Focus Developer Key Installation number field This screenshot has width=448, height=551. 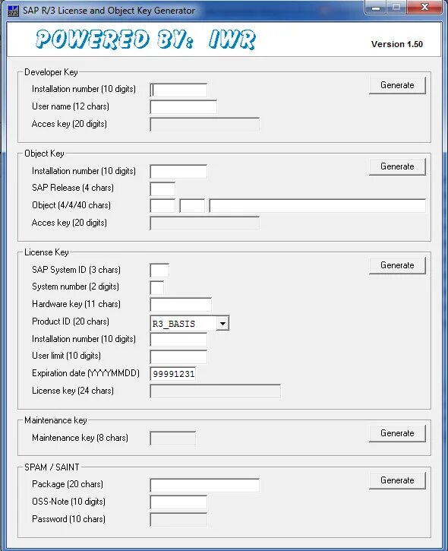point(178,90)
